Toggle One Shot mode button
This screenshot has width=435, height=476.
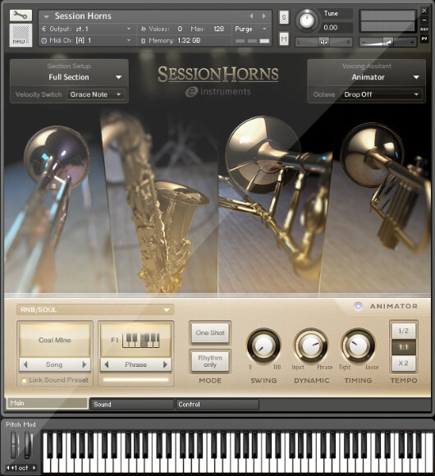tap(210, 332)
